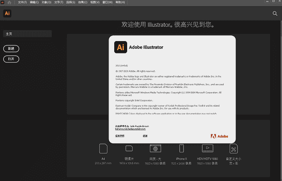This screenshot has width=282, height=181.
Task: Click the PANTONE Colors line in dialog
Action: point(166,114)
